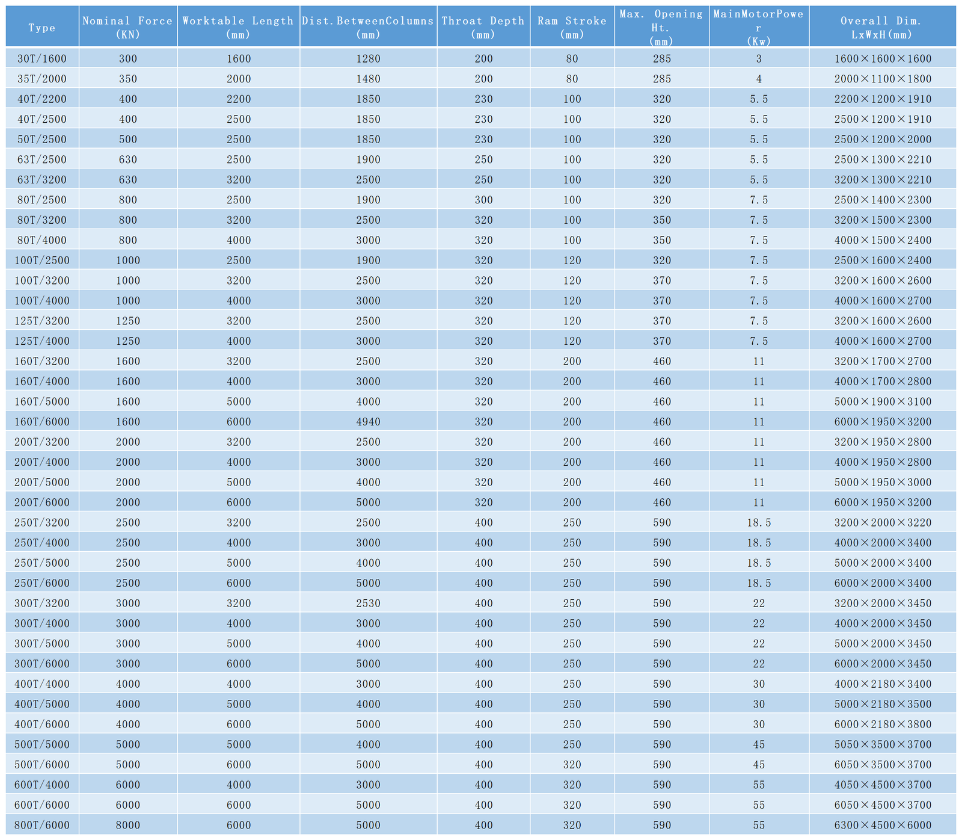Click the 250T/3200 type cell
This screenshot has height=840, width=962.
42,523
